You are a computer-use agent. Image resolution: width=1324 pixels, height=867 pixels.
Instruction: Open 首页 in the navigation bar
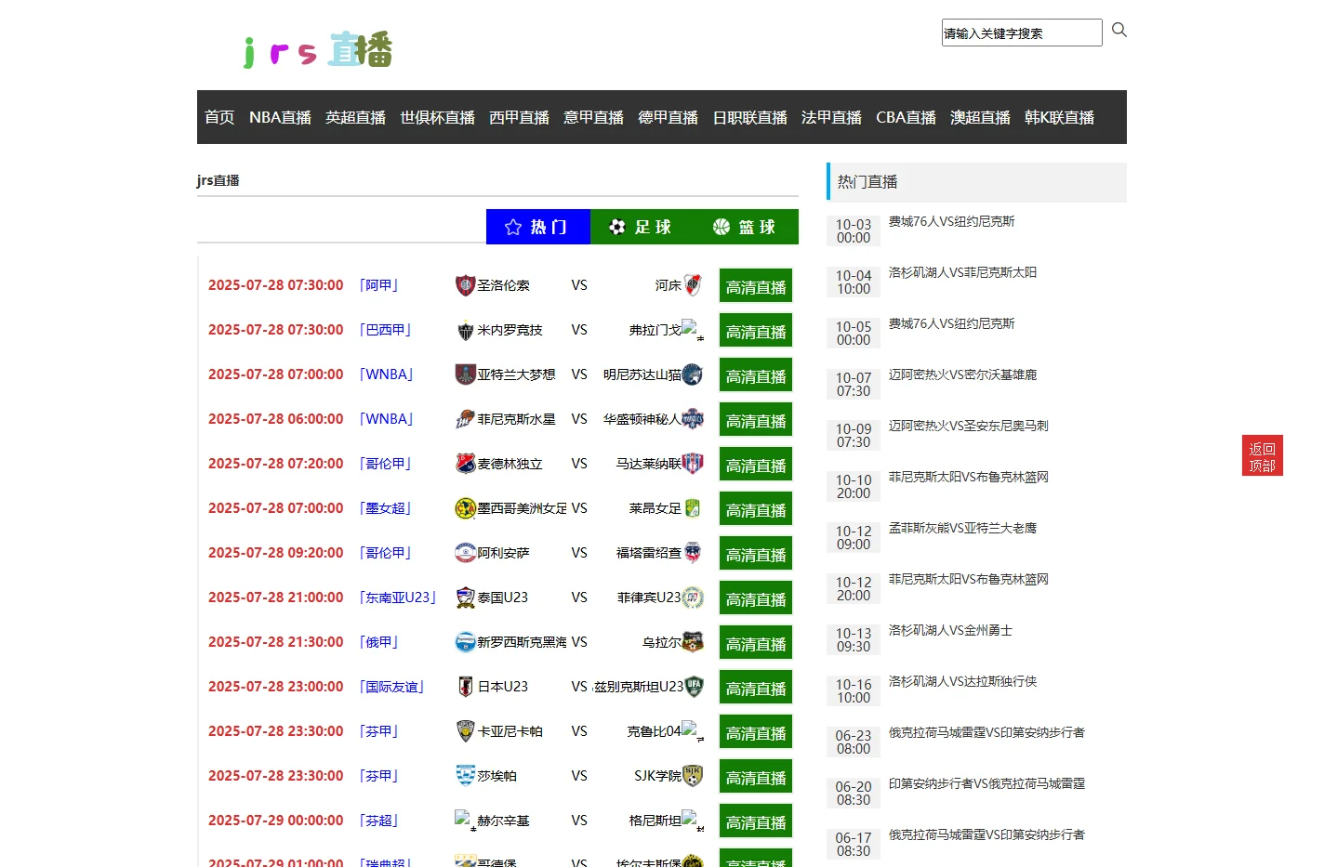click(x=219, y=117)
